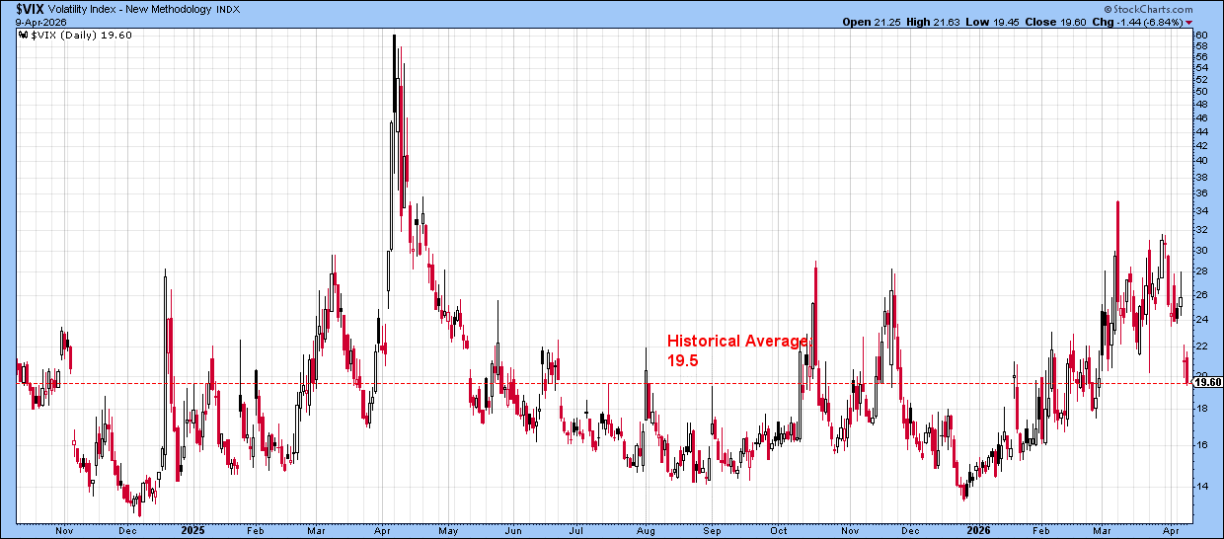Image resolution: width=1224 pixels, height=539 pixels.
Task: Click the candlestick icon beside $VIX legend
Action: (22, 36)
